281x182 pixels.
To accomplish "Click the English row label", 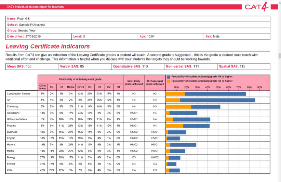I will coord(11,138).
